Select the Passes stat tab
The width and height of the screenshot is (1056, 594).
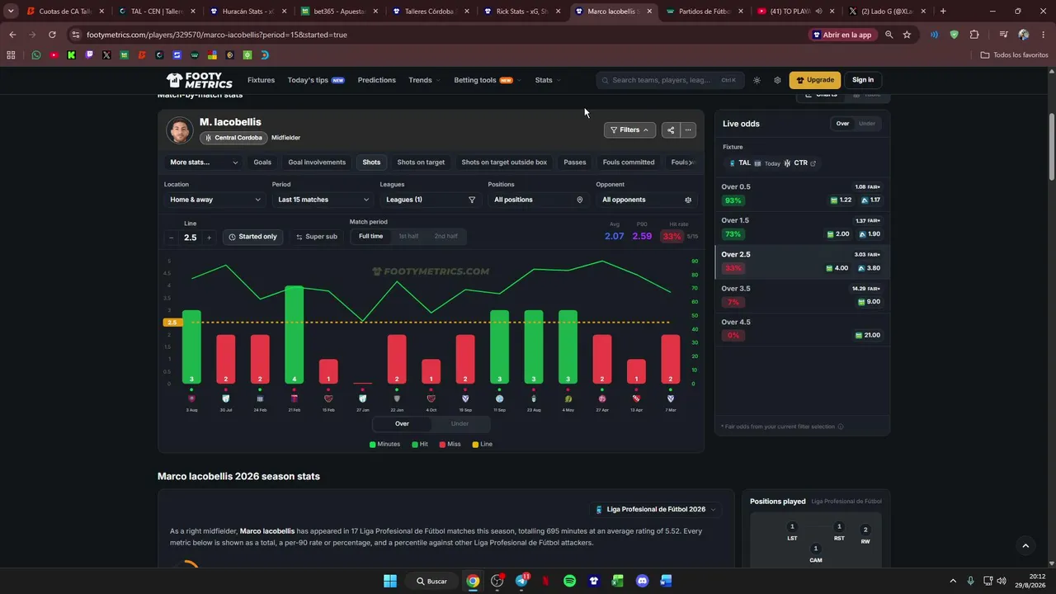(575, 163)
